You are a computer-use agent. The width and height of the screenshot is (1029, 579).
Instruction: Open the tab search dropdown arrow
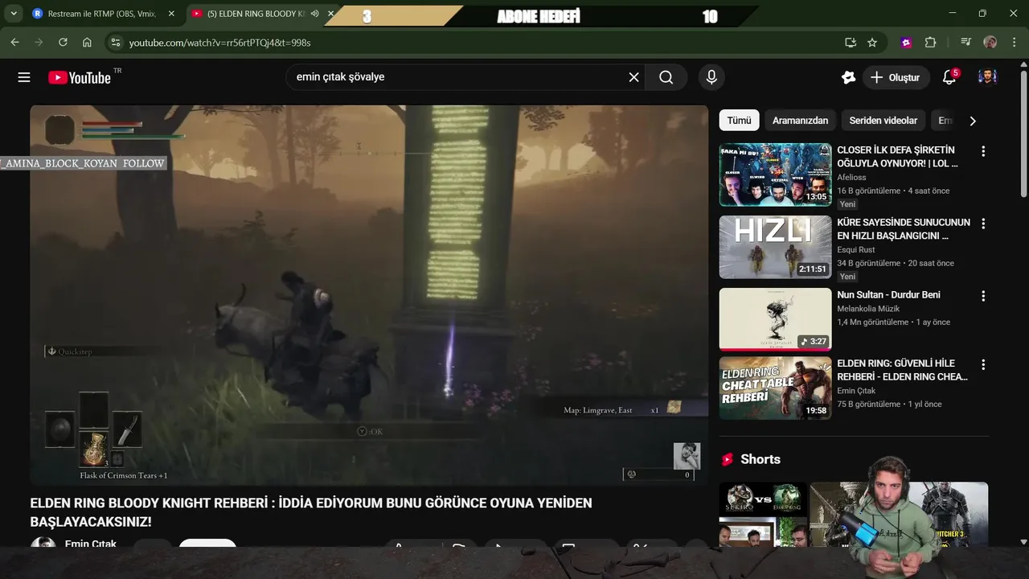(14, 14)
